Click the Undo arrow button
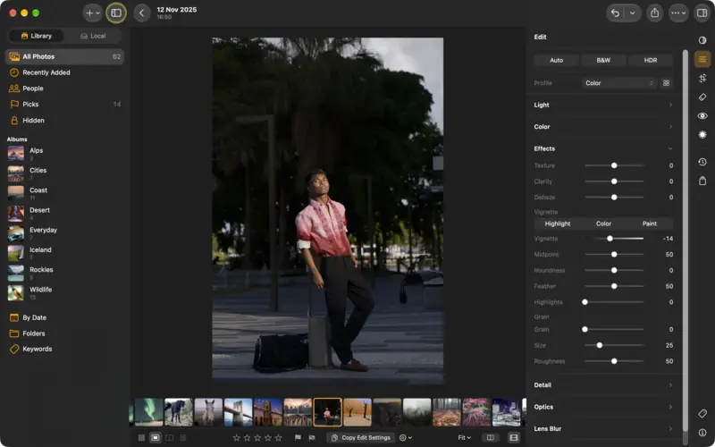Viewport: 715px width, 447px height. click(x=615, y=13)
